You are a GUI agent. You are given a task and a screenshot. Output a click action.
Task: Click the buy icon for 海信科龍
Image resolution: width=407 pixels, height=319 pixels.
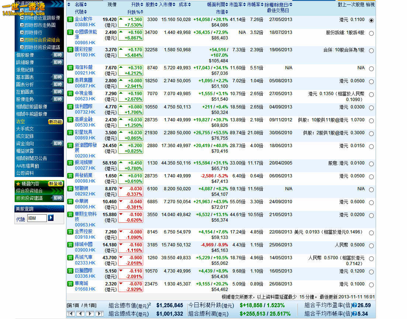pos(70,68)
